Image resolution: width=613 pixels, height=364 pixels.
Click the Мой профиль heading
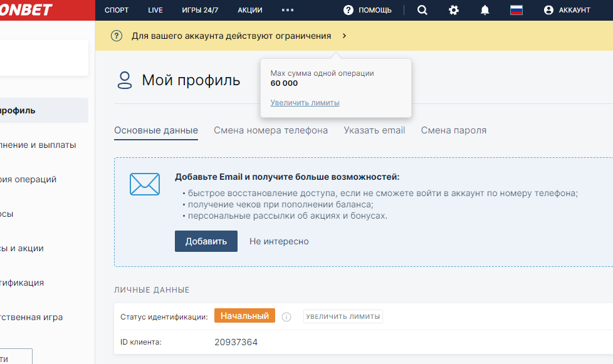click(191, 80)
